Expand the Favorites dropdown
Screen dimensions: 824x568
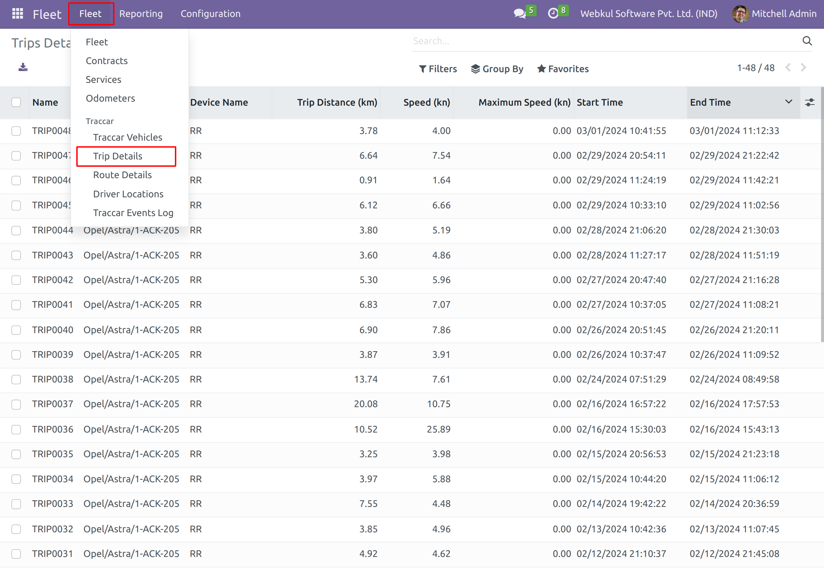coord(563,69)
